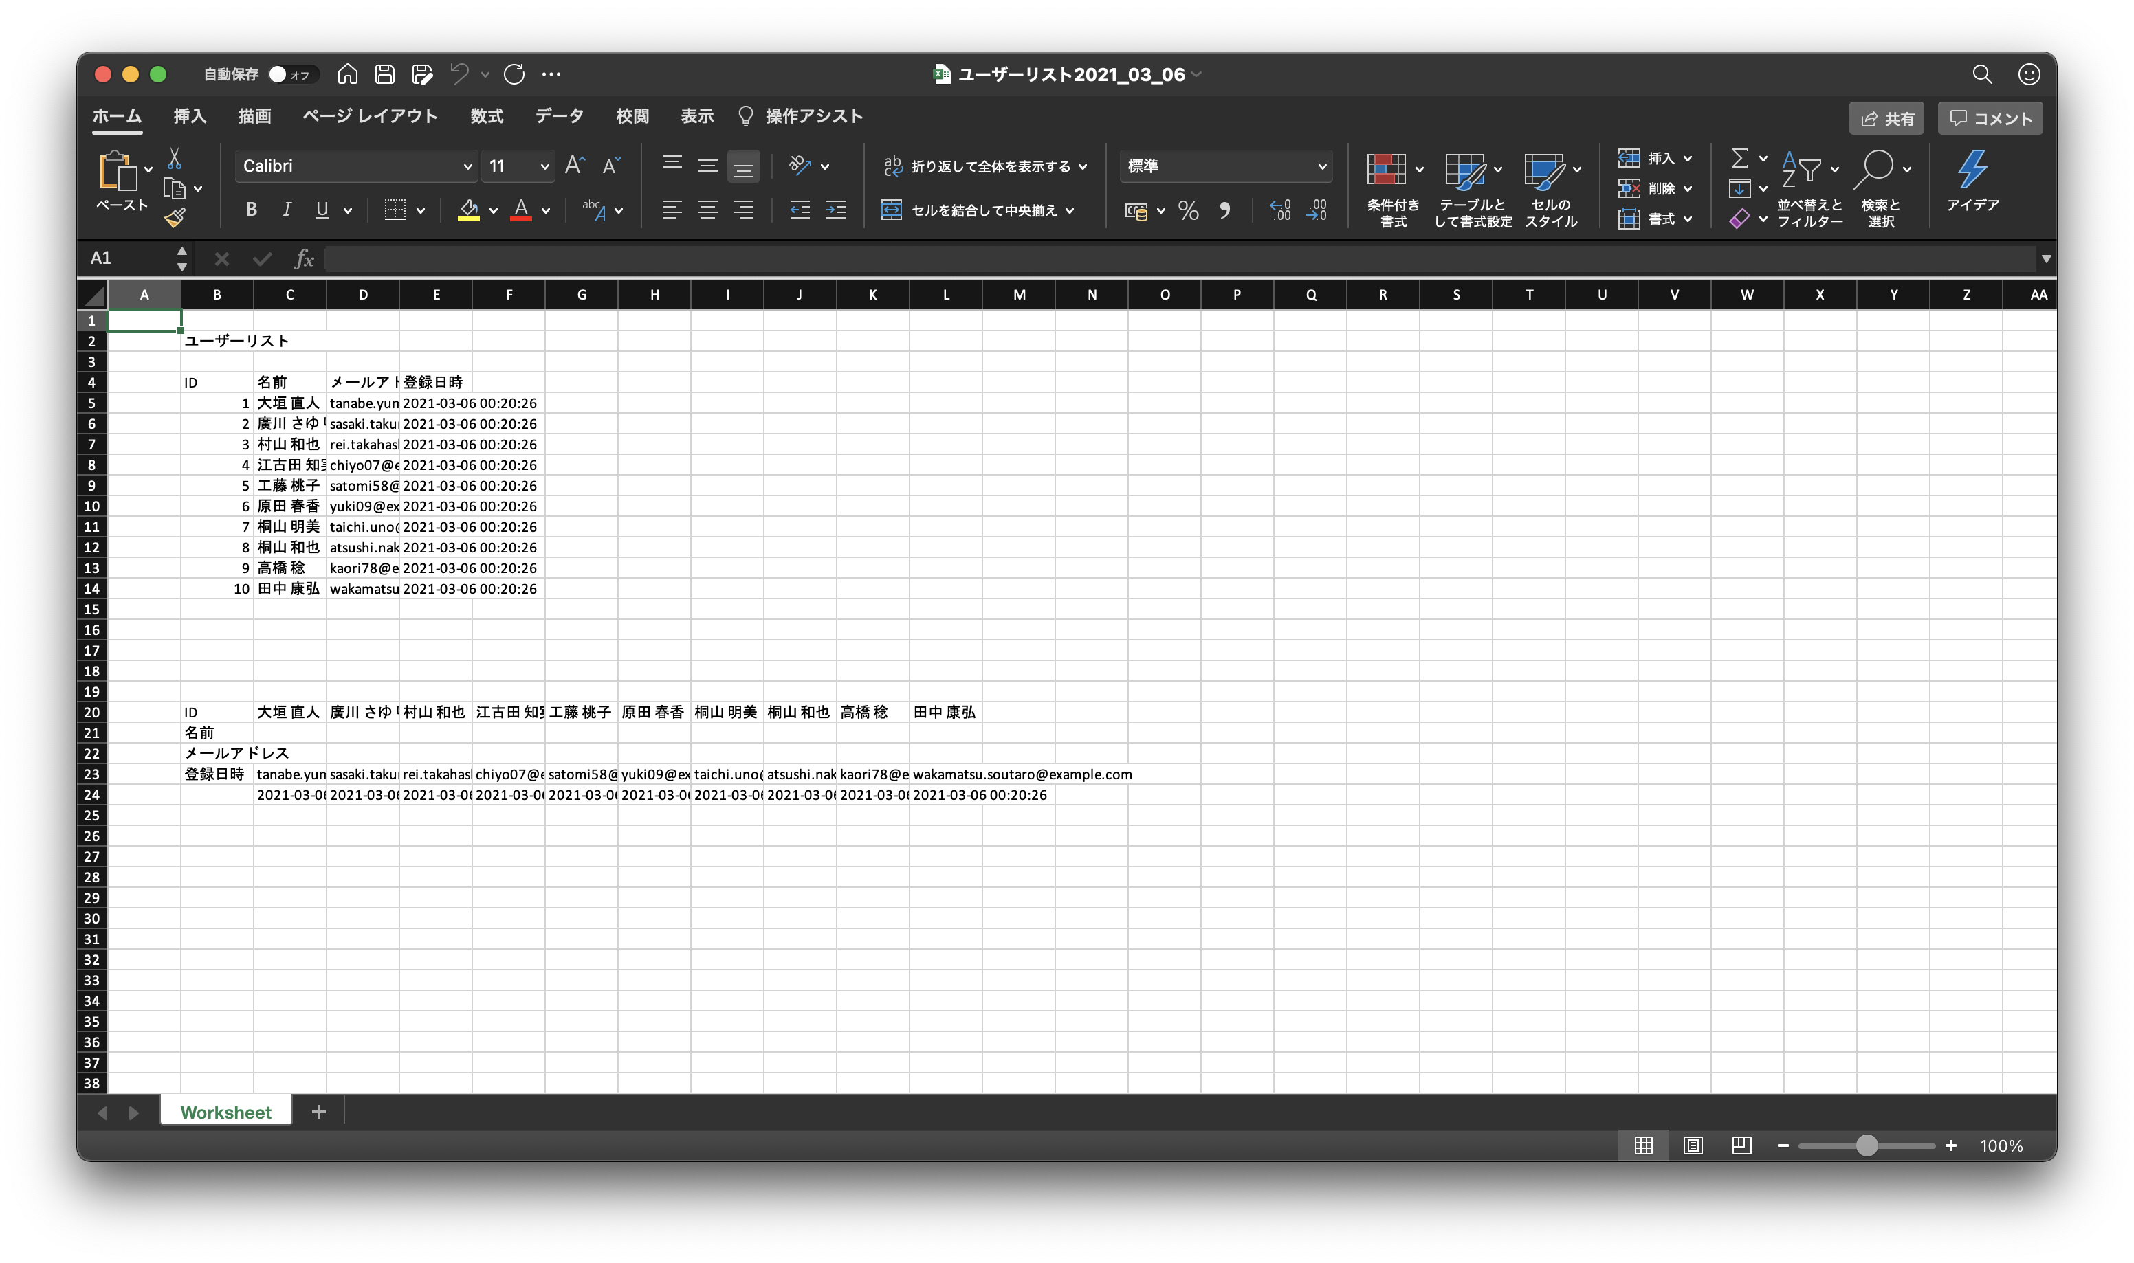Click the zoom in plus button
This screenshot has height=1263, width=2134.
pyautogui.click(x=1951, y=1145)
